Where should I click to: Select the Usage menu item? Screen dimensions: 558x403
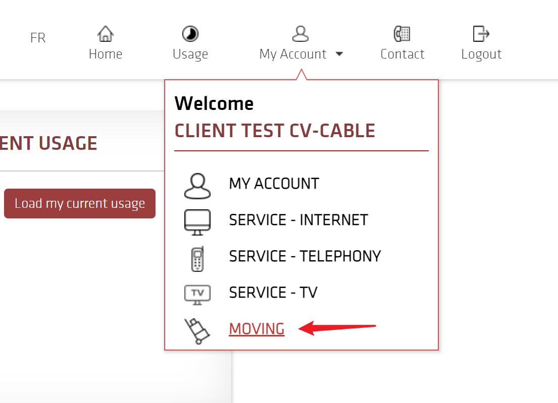190,54
